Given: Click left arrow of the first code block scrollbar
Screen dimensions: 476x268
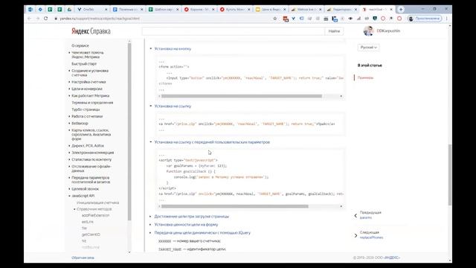Looking at the screenshot, I should [159, 96].
